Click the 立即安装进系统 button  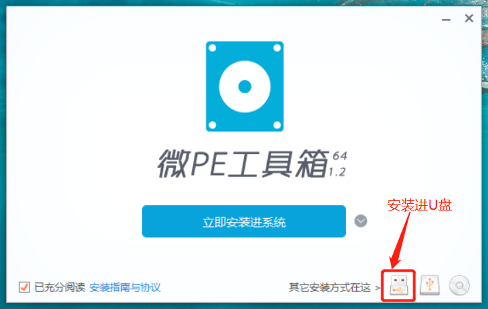(x=244, y=221)
